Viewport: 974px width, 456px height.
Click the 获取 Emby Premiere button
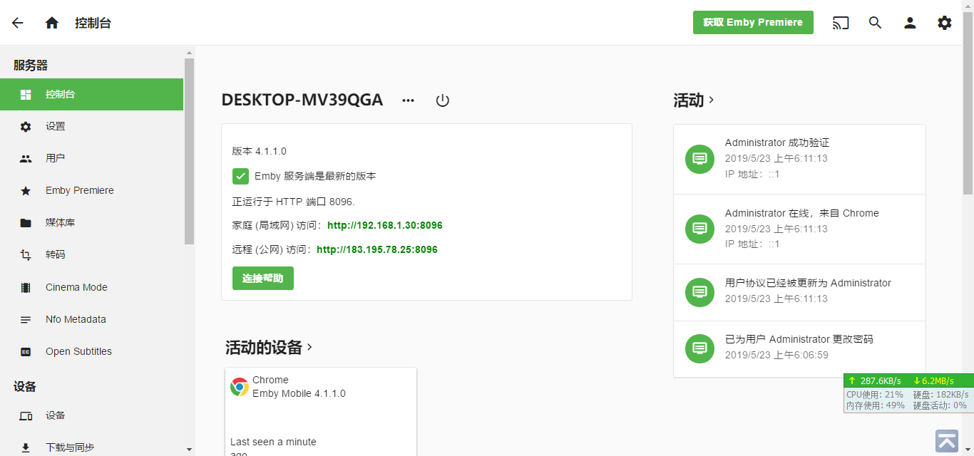point(752,22)
